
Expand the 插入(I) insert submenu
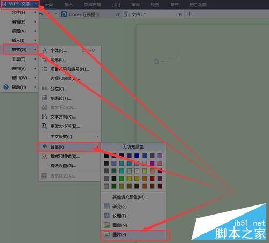click(x=19, y=40)
